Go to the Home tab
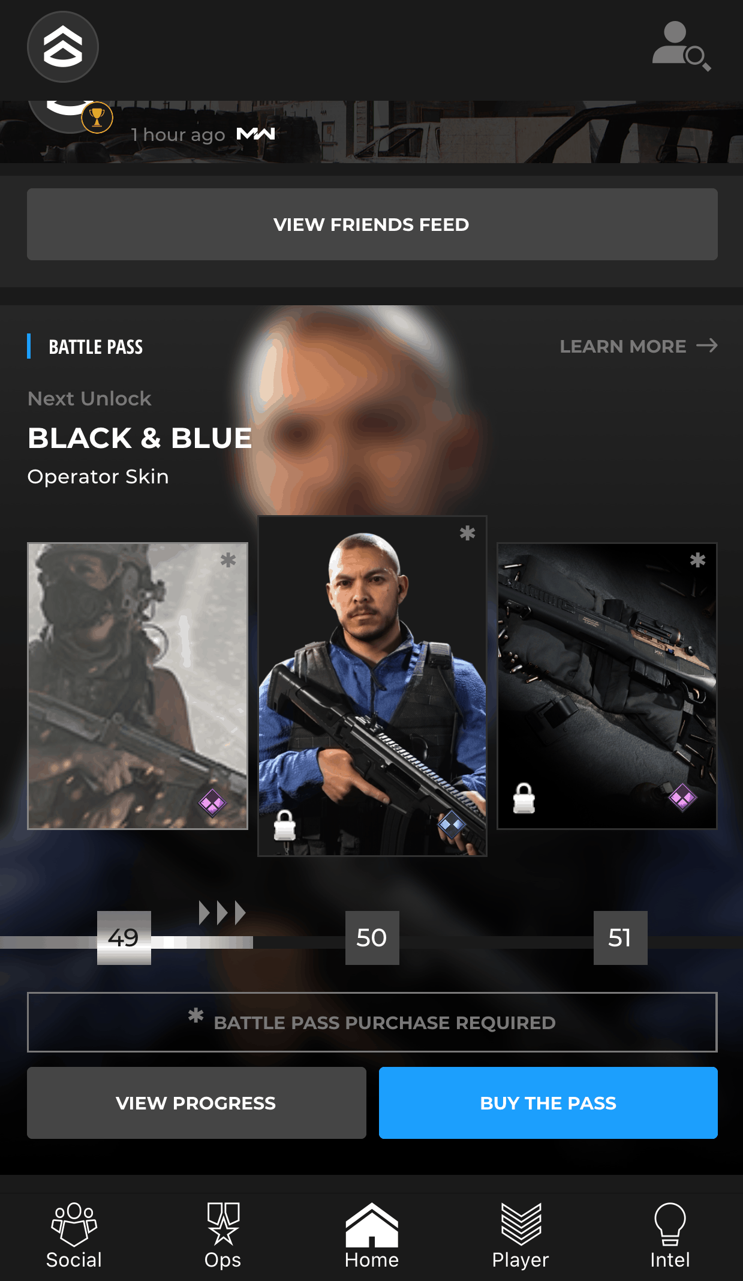 pyautogui.click(x=372, y=1236)
